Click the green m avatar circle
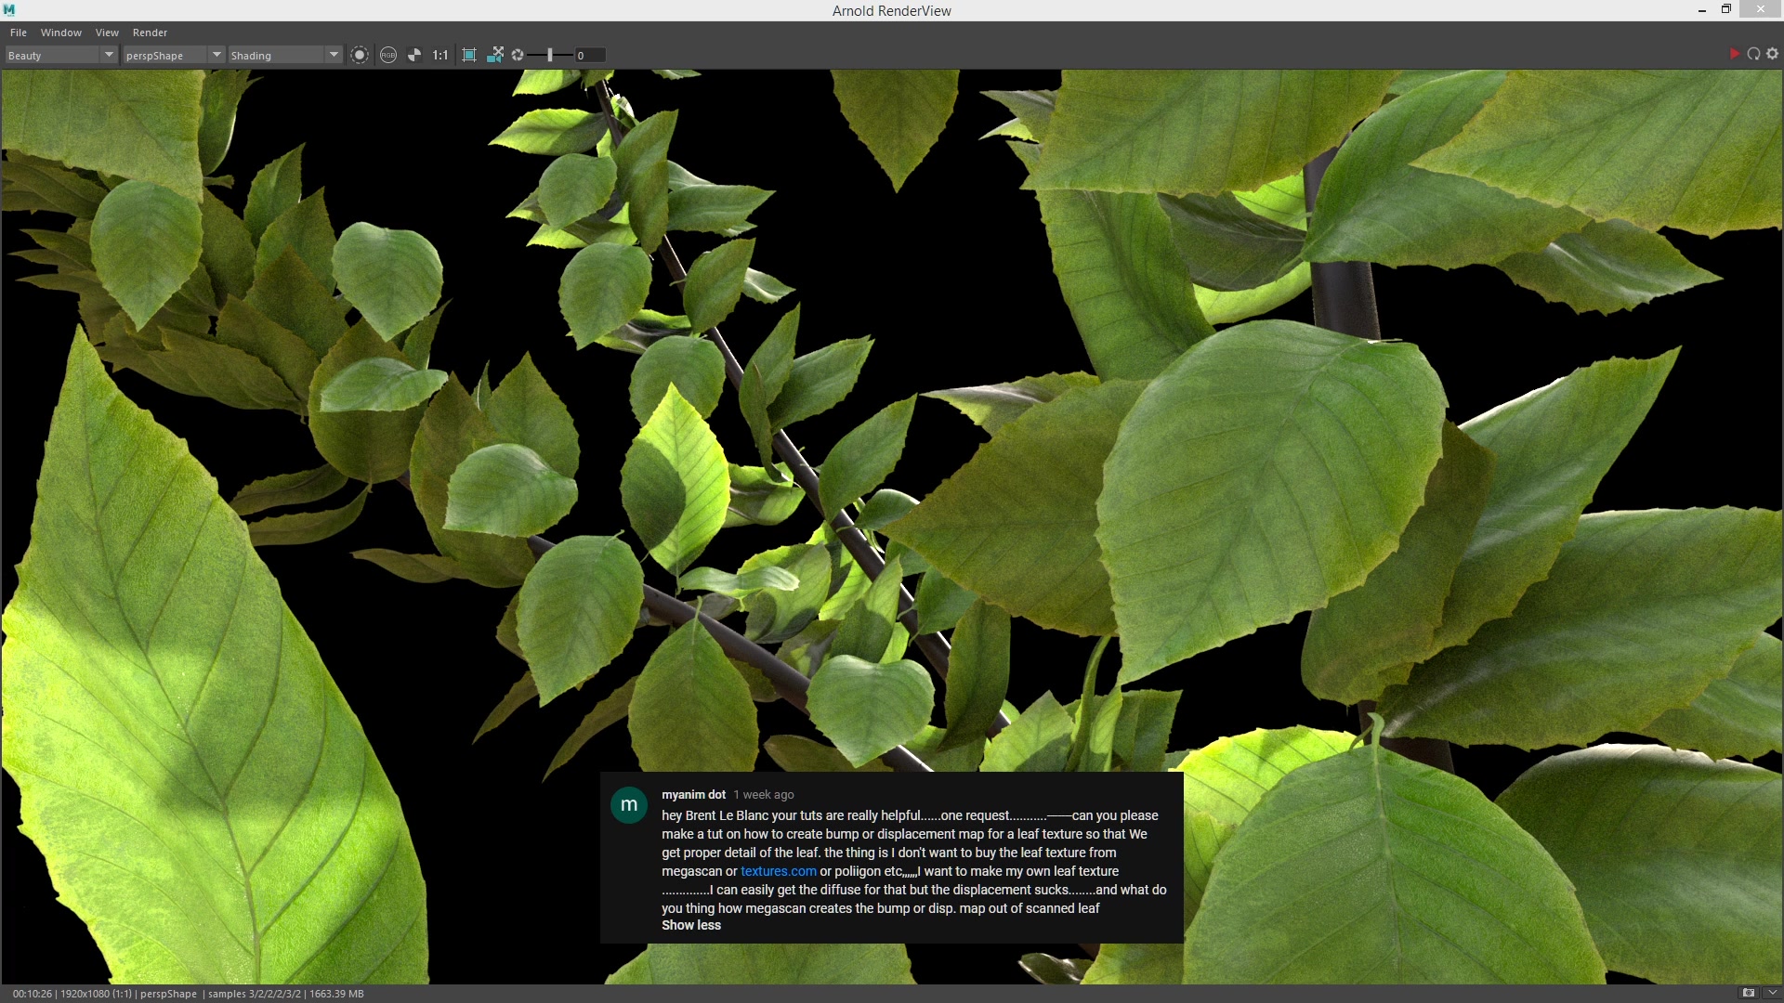The width and height of the screenshot is (1784, 1003). pyautogui.click(x=629, y=804)
